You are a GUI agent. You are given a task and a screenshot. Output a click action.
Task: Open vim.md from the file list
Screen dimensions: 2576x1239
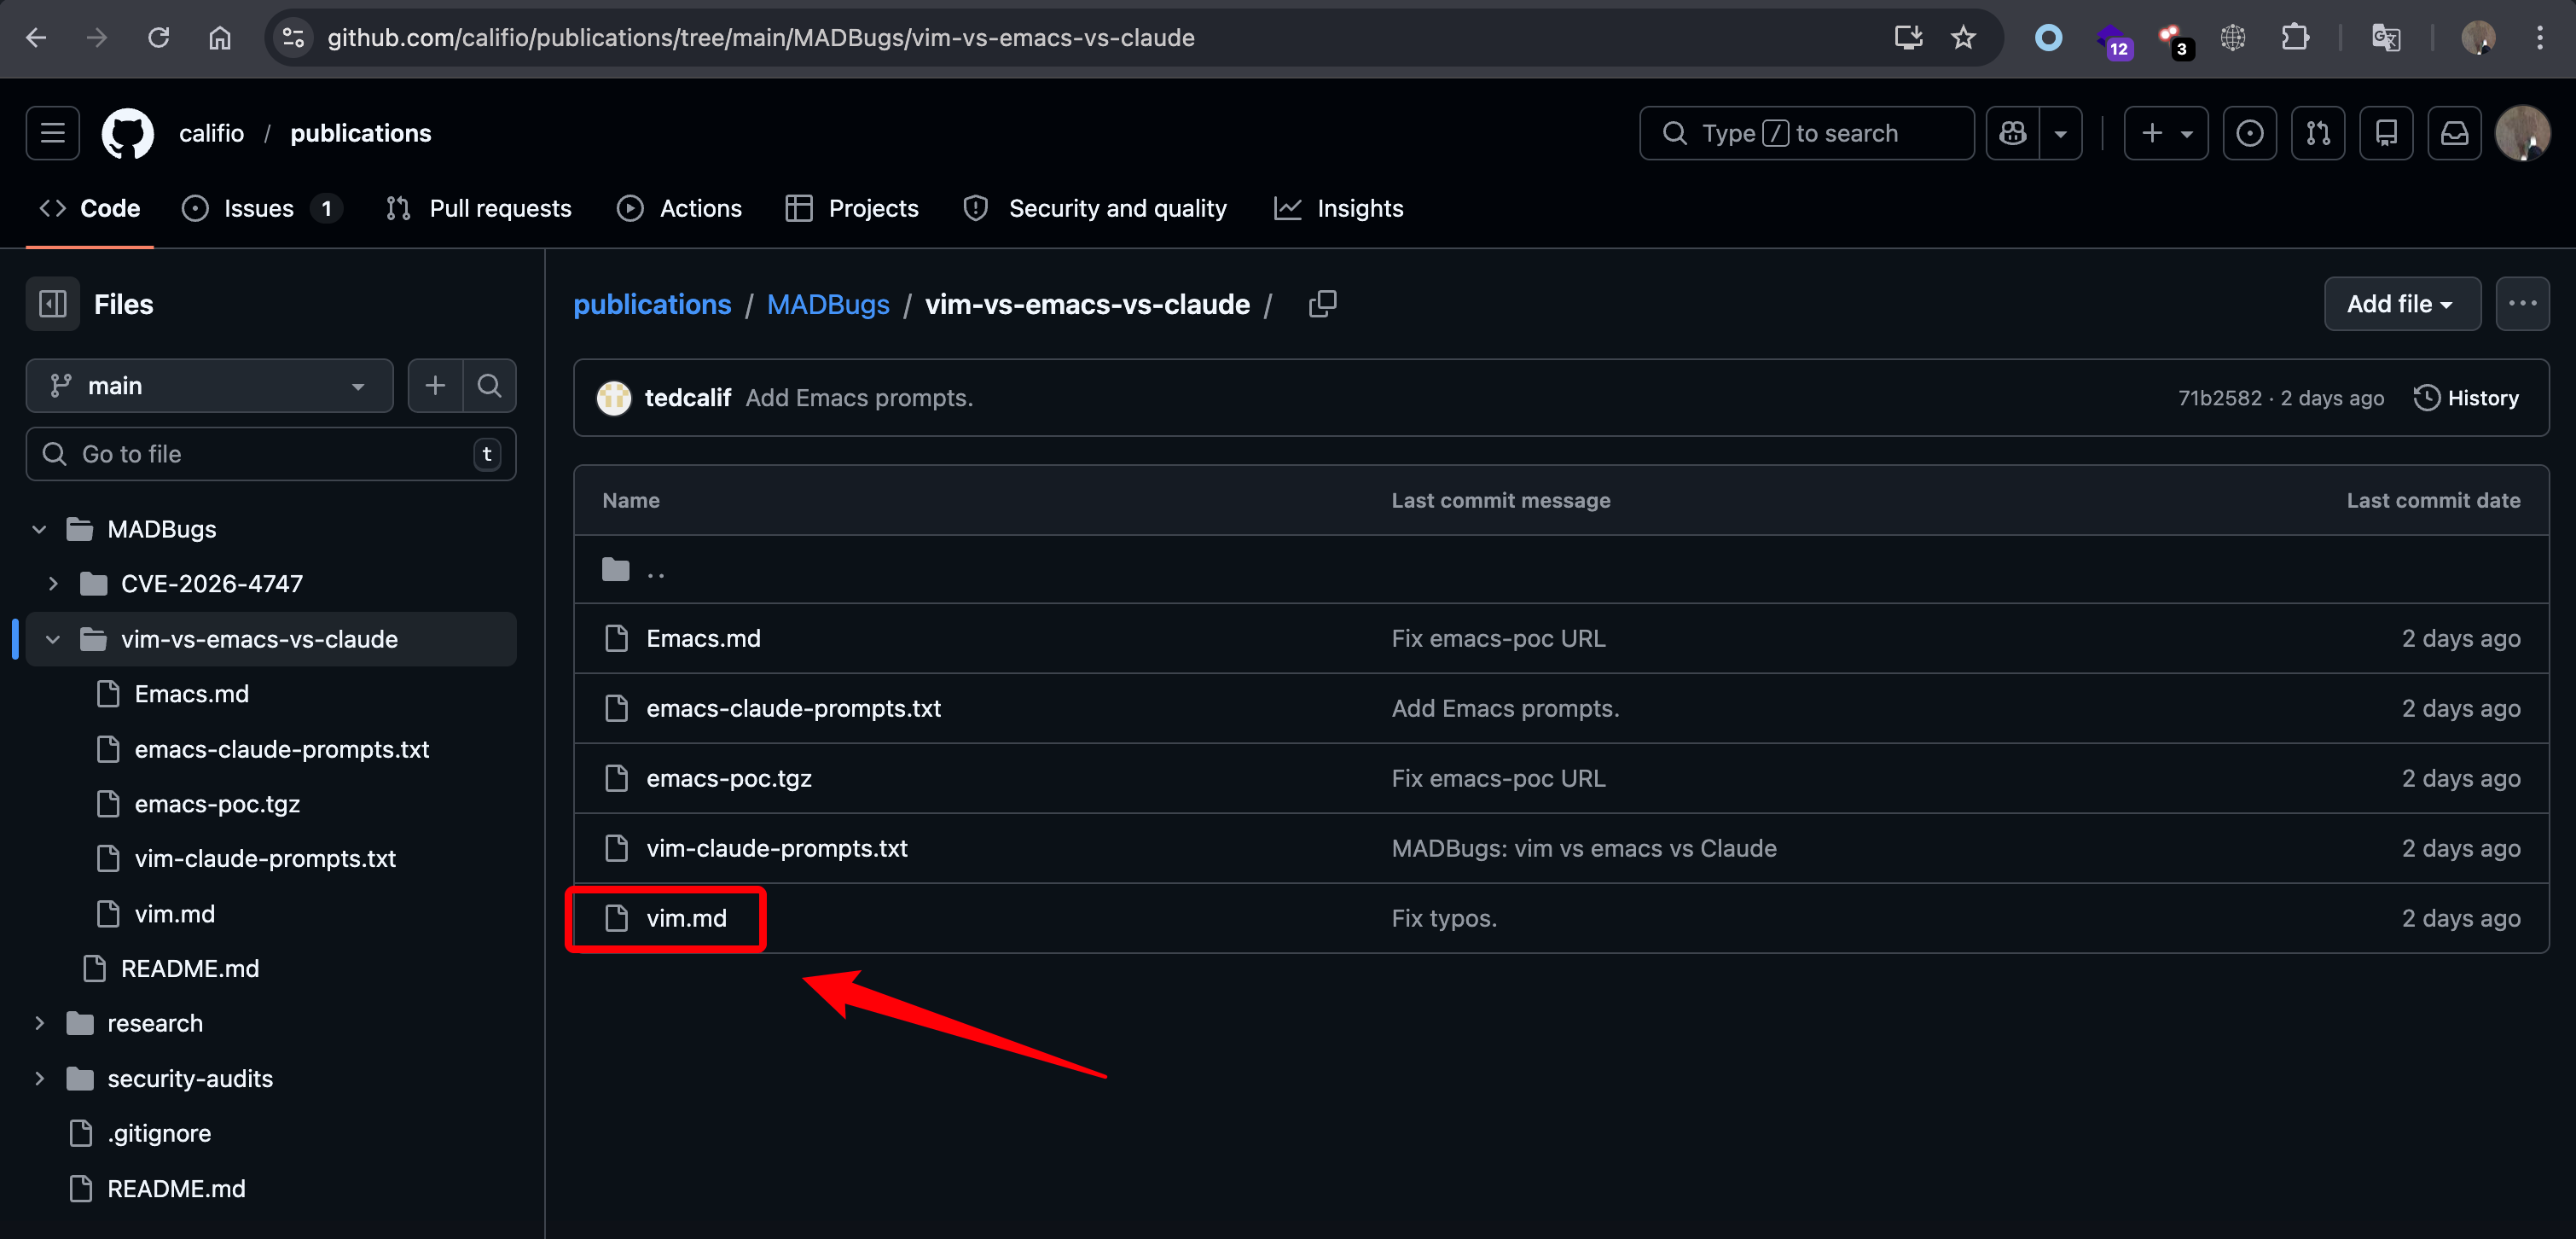686,918
